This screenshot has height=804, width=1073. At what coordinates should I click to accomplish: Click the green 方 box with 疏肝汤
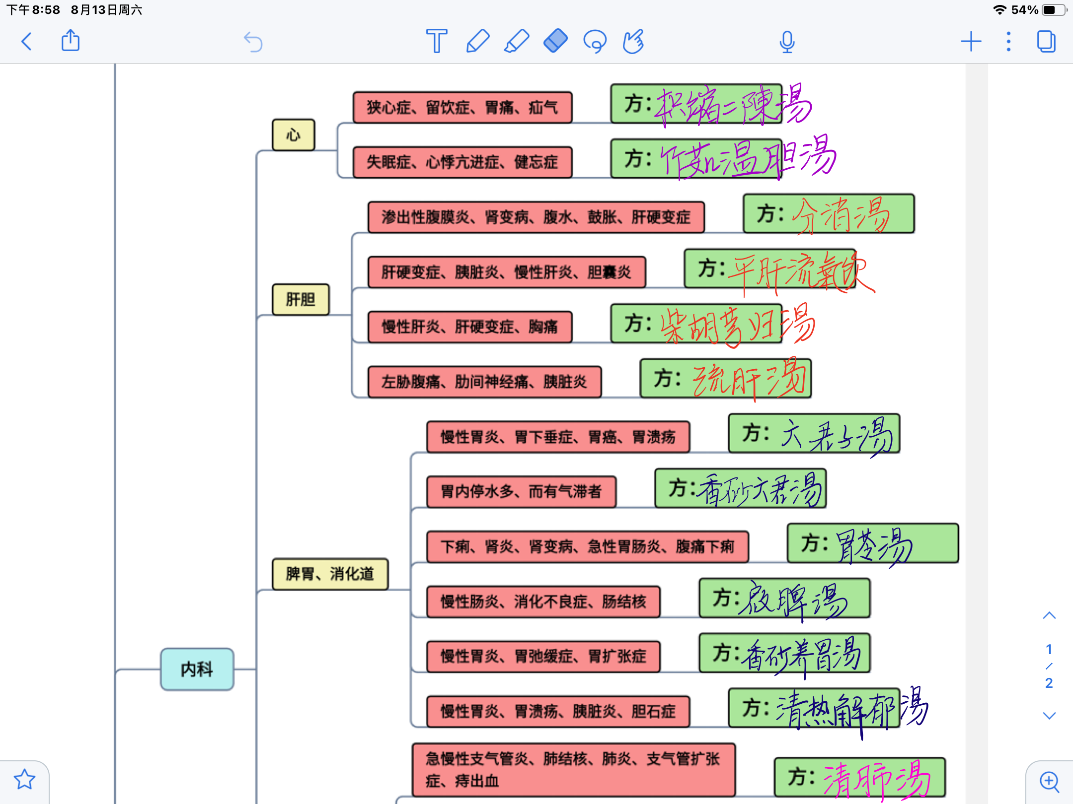[725, 378]
